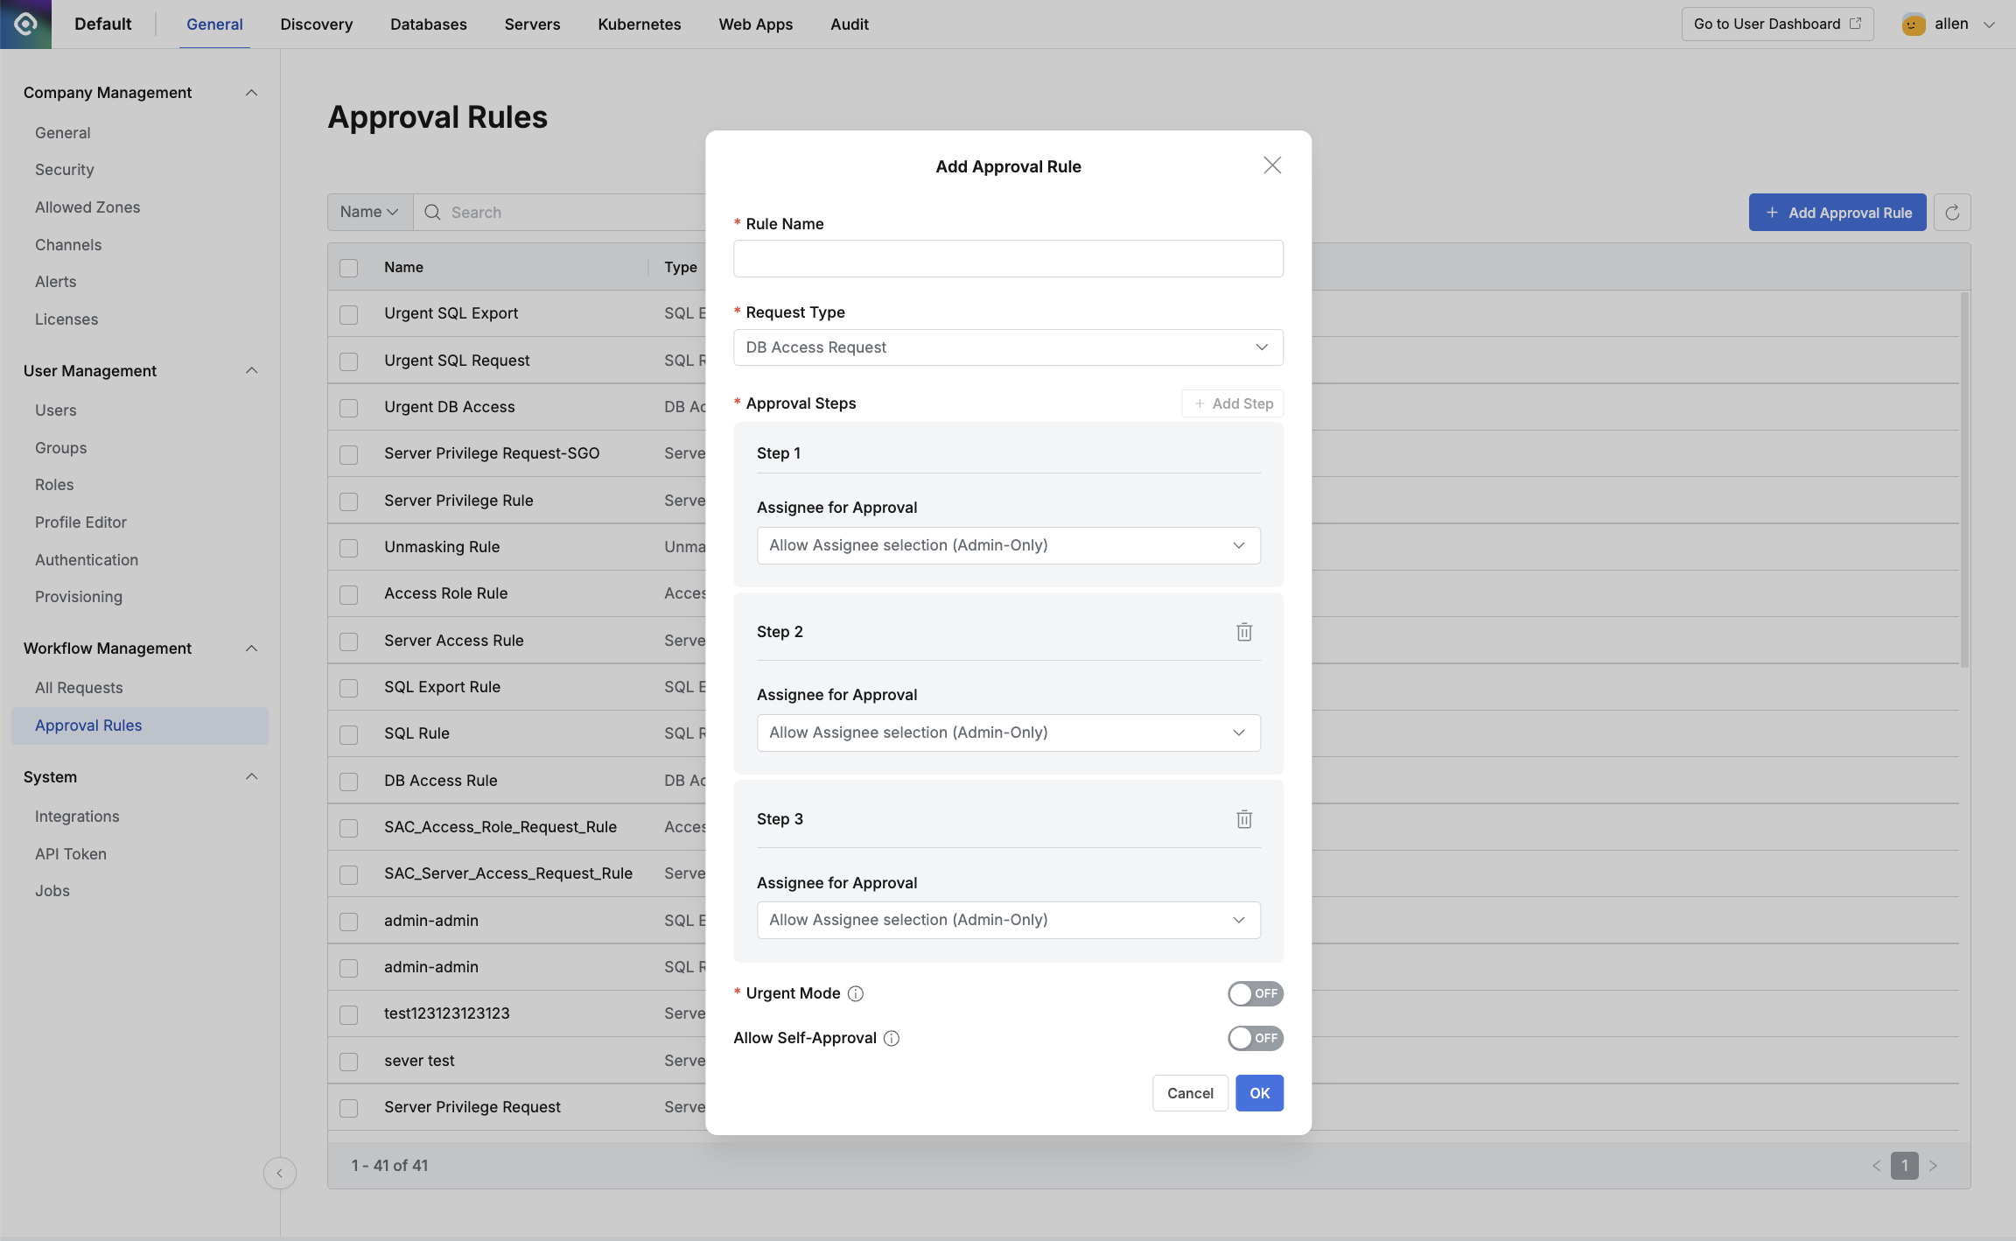Click the Rule Name input field
This screenshot has width=2016, height=1241.
[1007, 259]
